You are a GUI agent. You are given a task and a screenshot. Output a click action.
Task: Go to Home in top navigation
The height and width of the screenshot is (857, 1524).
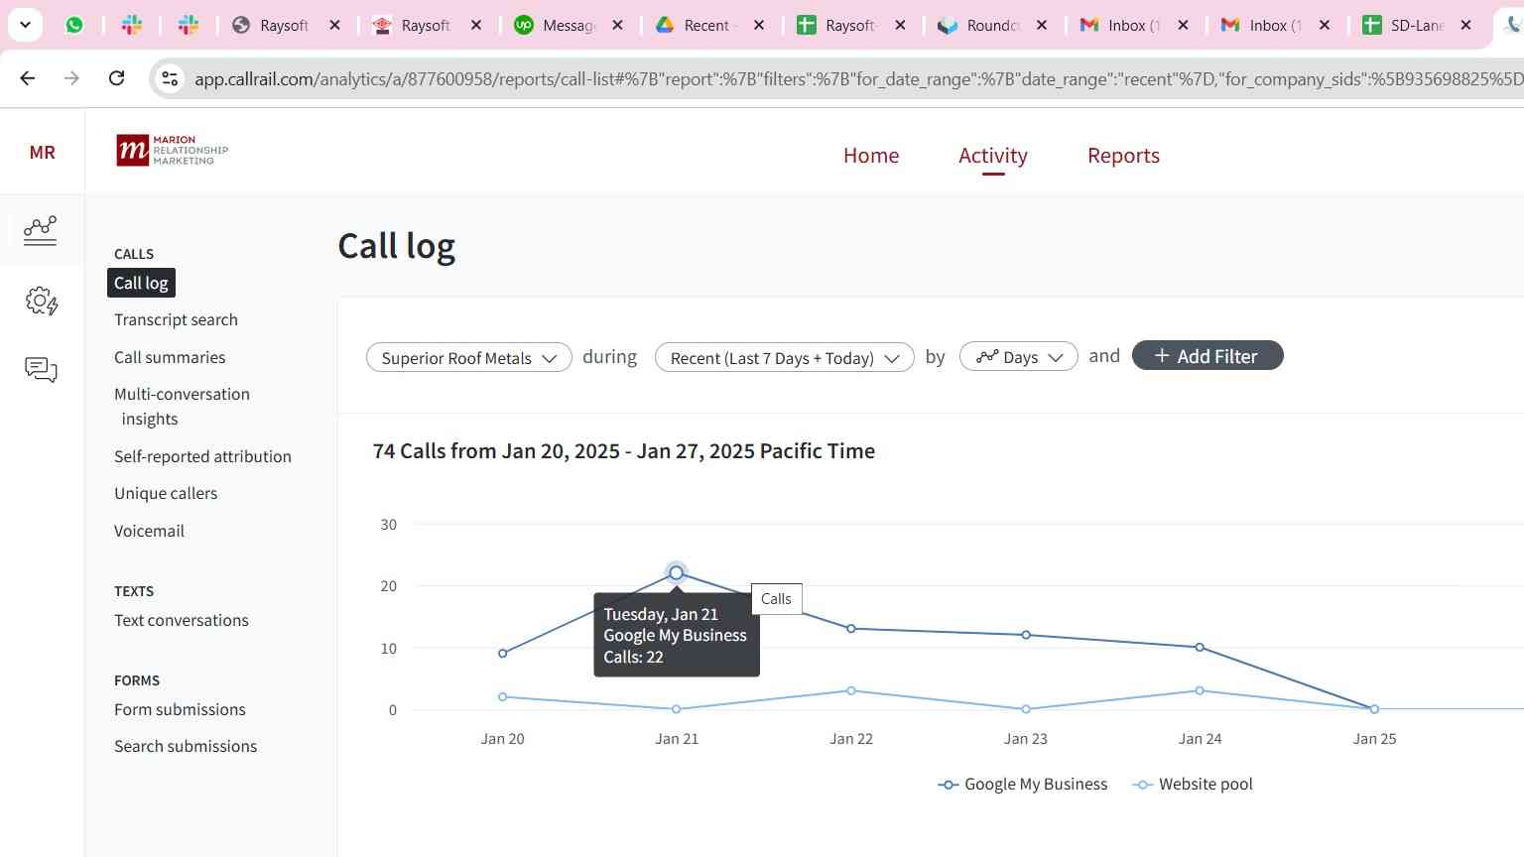pyautogui.click(x=871, y=156)
